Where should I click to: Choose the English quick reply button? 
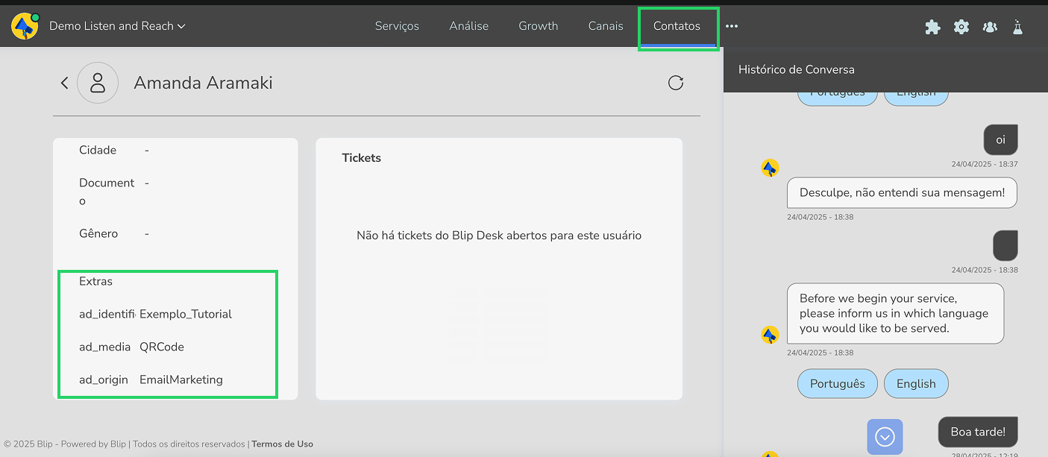(915, 384)
